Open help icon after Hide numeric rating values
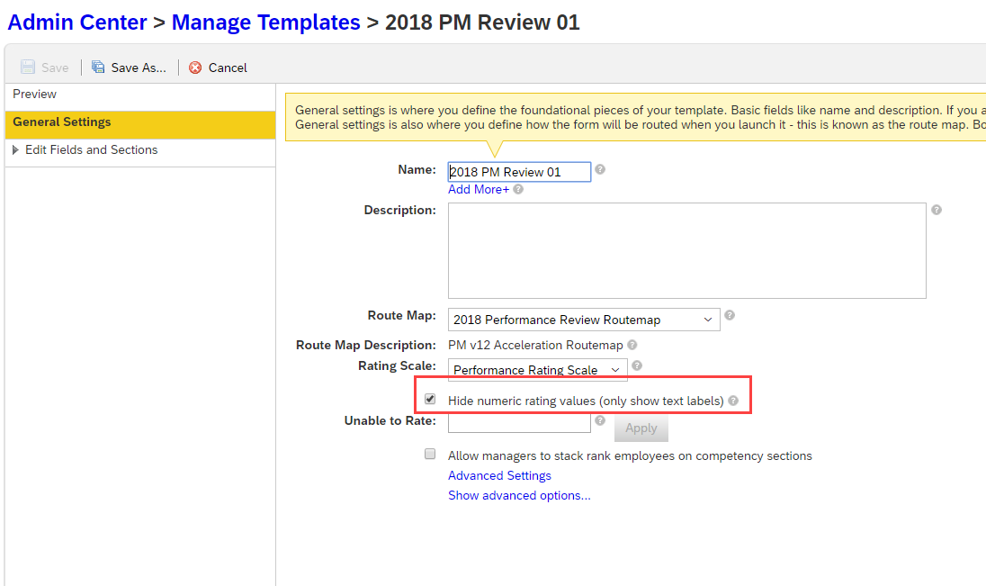986x586 pixels. click(x=733, y=401)
